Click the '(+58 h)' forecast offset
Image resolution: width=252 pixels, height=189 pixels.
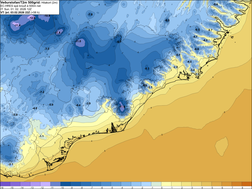[35, 12]
